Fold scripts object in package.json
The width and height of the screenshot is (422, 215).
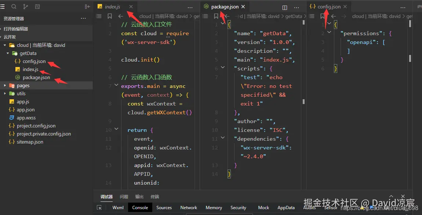[x=223, y=67]
